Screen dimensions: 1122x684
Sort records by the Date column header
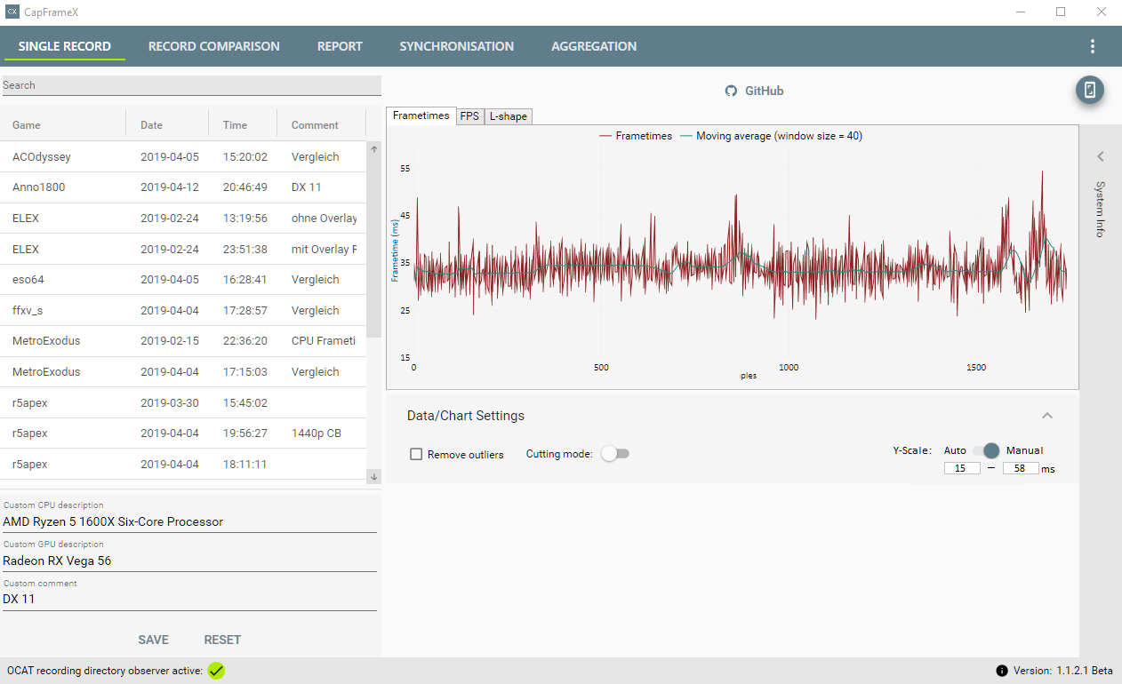pyautogui.click(x=167, y=125)
